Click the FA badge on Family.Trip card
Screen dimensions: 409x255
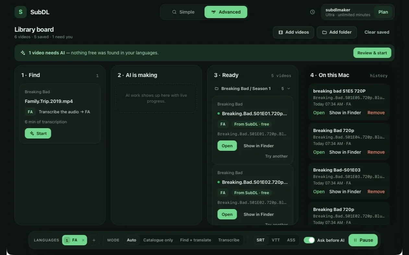click(30, 112)
